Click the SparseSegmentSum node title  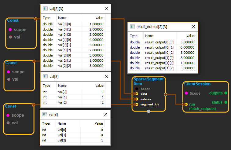click(148, 81)
